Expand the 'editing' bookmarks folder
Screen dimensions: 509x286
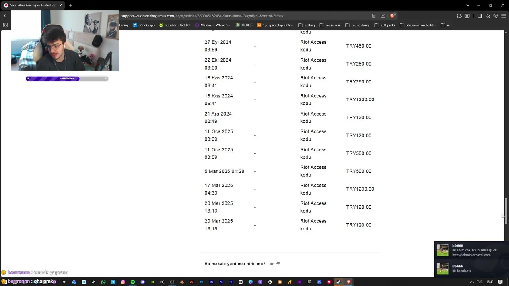tap(306, 25)
